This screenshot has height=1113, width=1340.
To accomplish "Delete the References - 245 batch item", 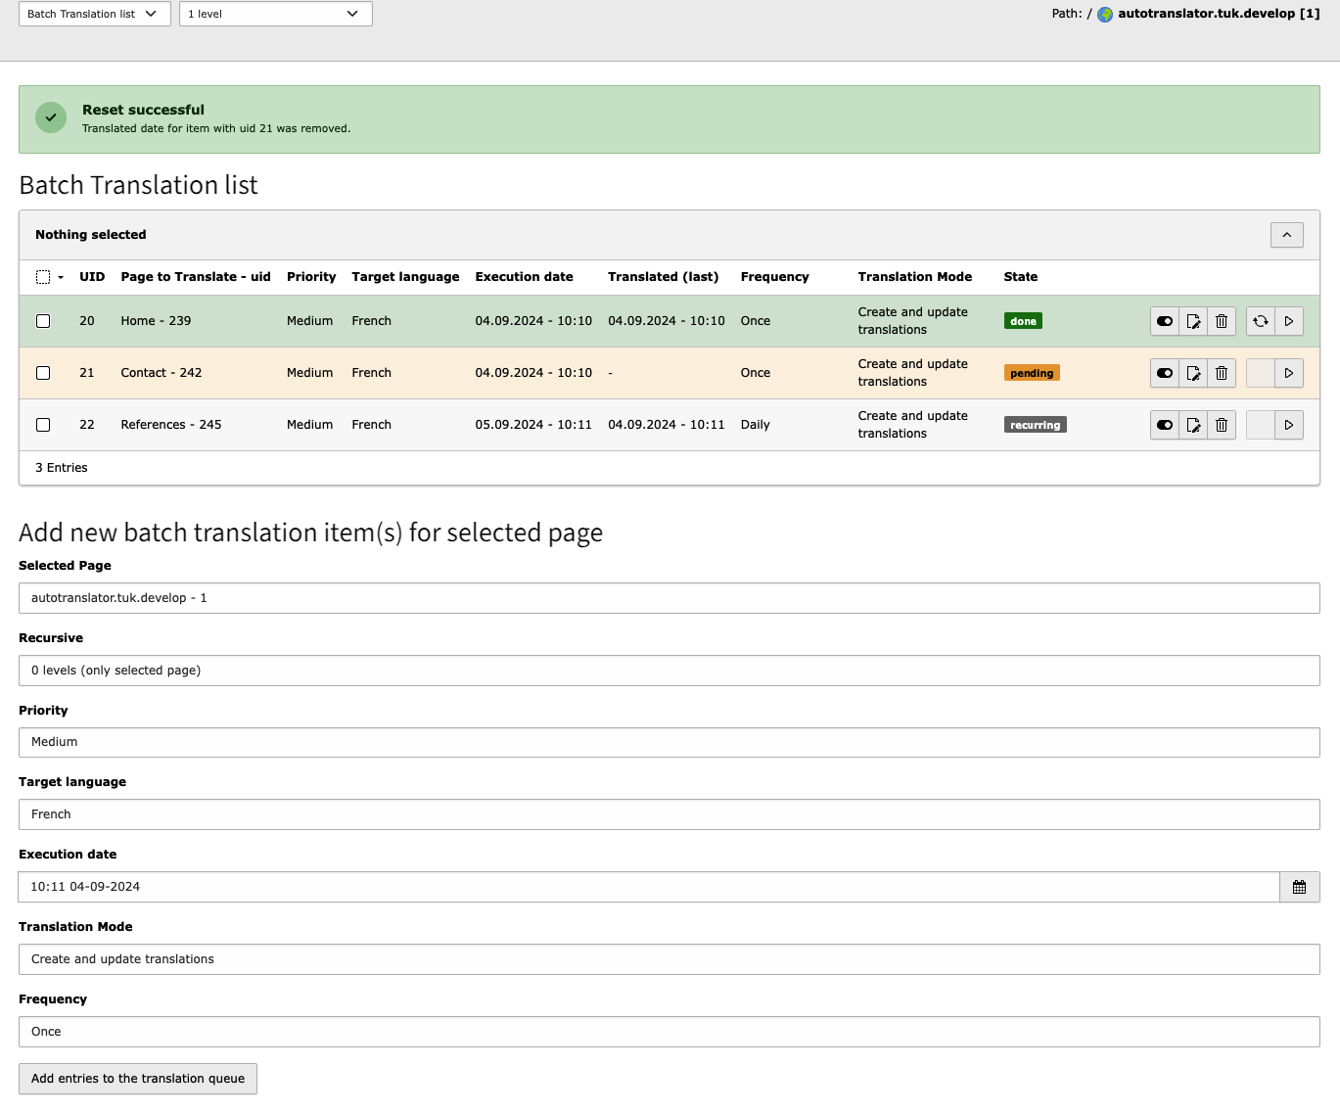I will pyautogui.click(x=1222, y=425).
